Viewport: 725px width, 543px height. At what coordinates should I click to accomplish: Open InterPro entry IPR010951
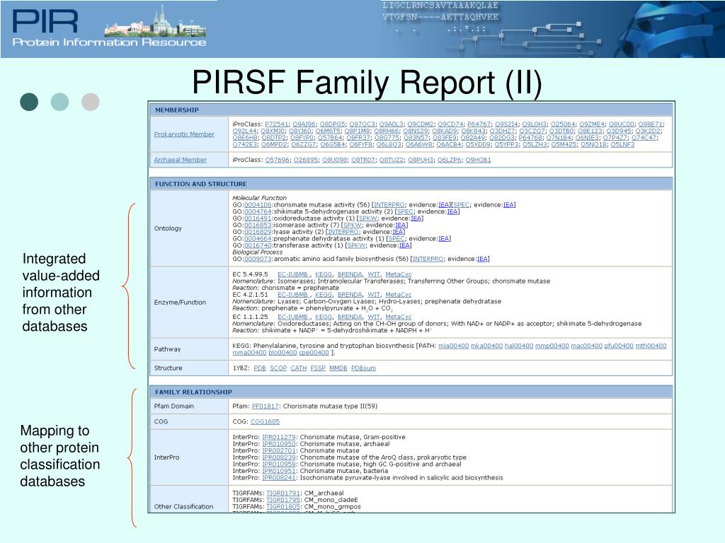279,471
